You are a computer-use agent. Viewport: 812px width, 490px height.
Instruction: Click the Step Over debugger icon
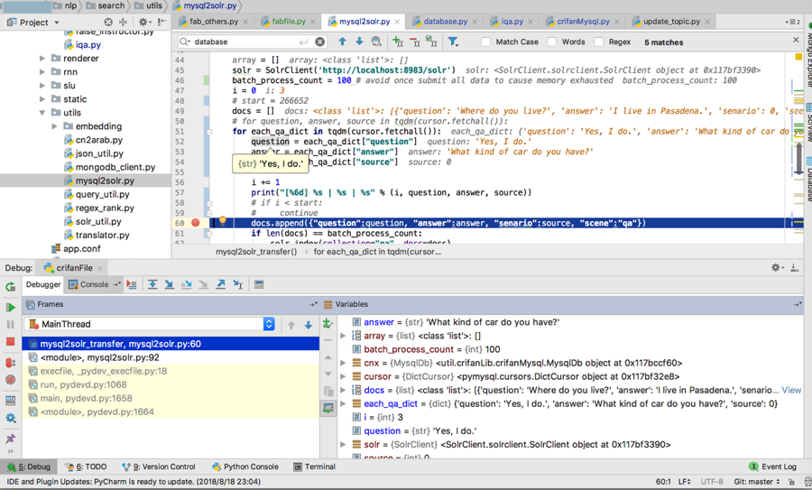(x=152, y=285)
